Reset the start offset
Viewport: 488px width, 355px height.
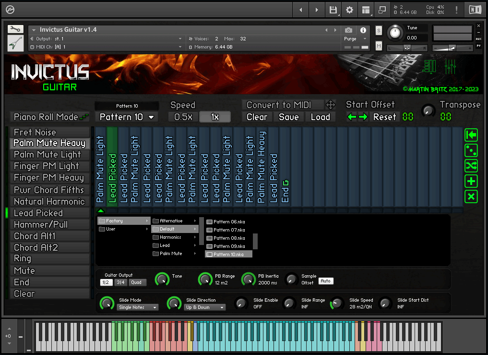385,117
